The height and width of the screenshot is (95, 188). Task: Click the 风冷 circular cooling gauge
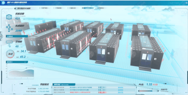10,54
